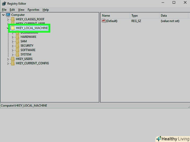Maximize the Registry Editor window

click(174, 2)
